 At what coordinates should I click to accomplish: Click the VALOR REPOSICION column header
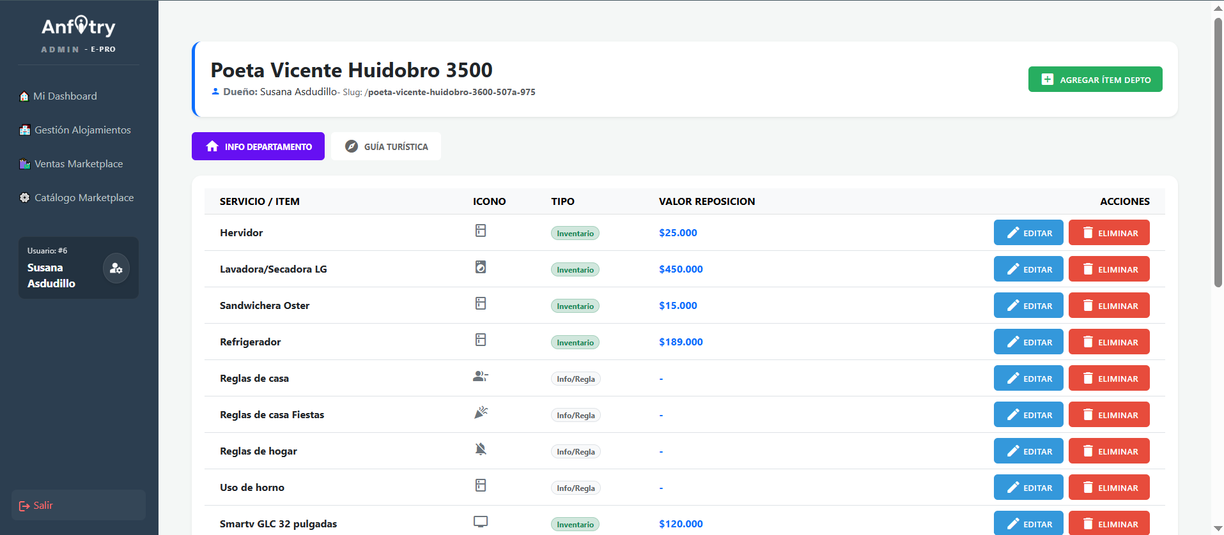click(707, 202)
